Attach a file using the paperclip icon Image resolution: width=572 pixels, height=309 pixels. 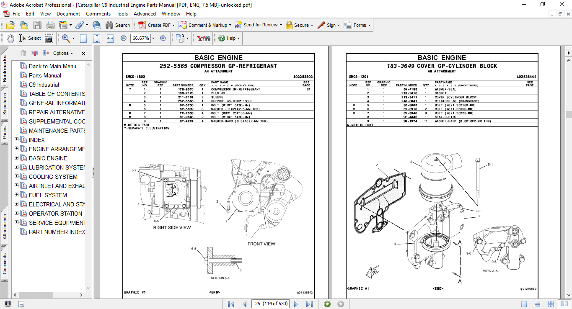pyautogui.click(x=80, y=25)
